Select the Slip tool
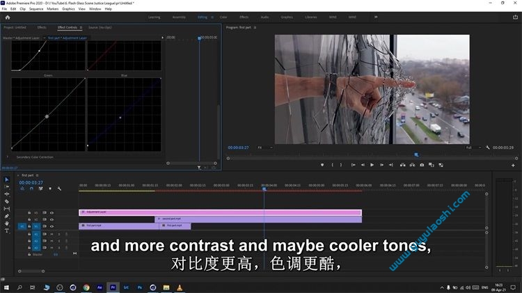The width and height of the screenshot is (522, 293). pyautogui.click(x=7, y=209)
